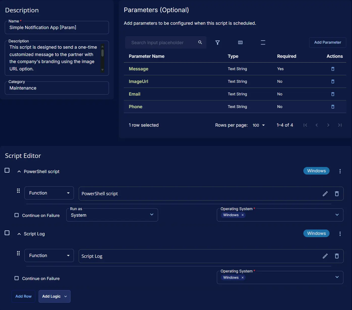Go to first page of parameters
352x310 pixels.
tap(305, 125)
